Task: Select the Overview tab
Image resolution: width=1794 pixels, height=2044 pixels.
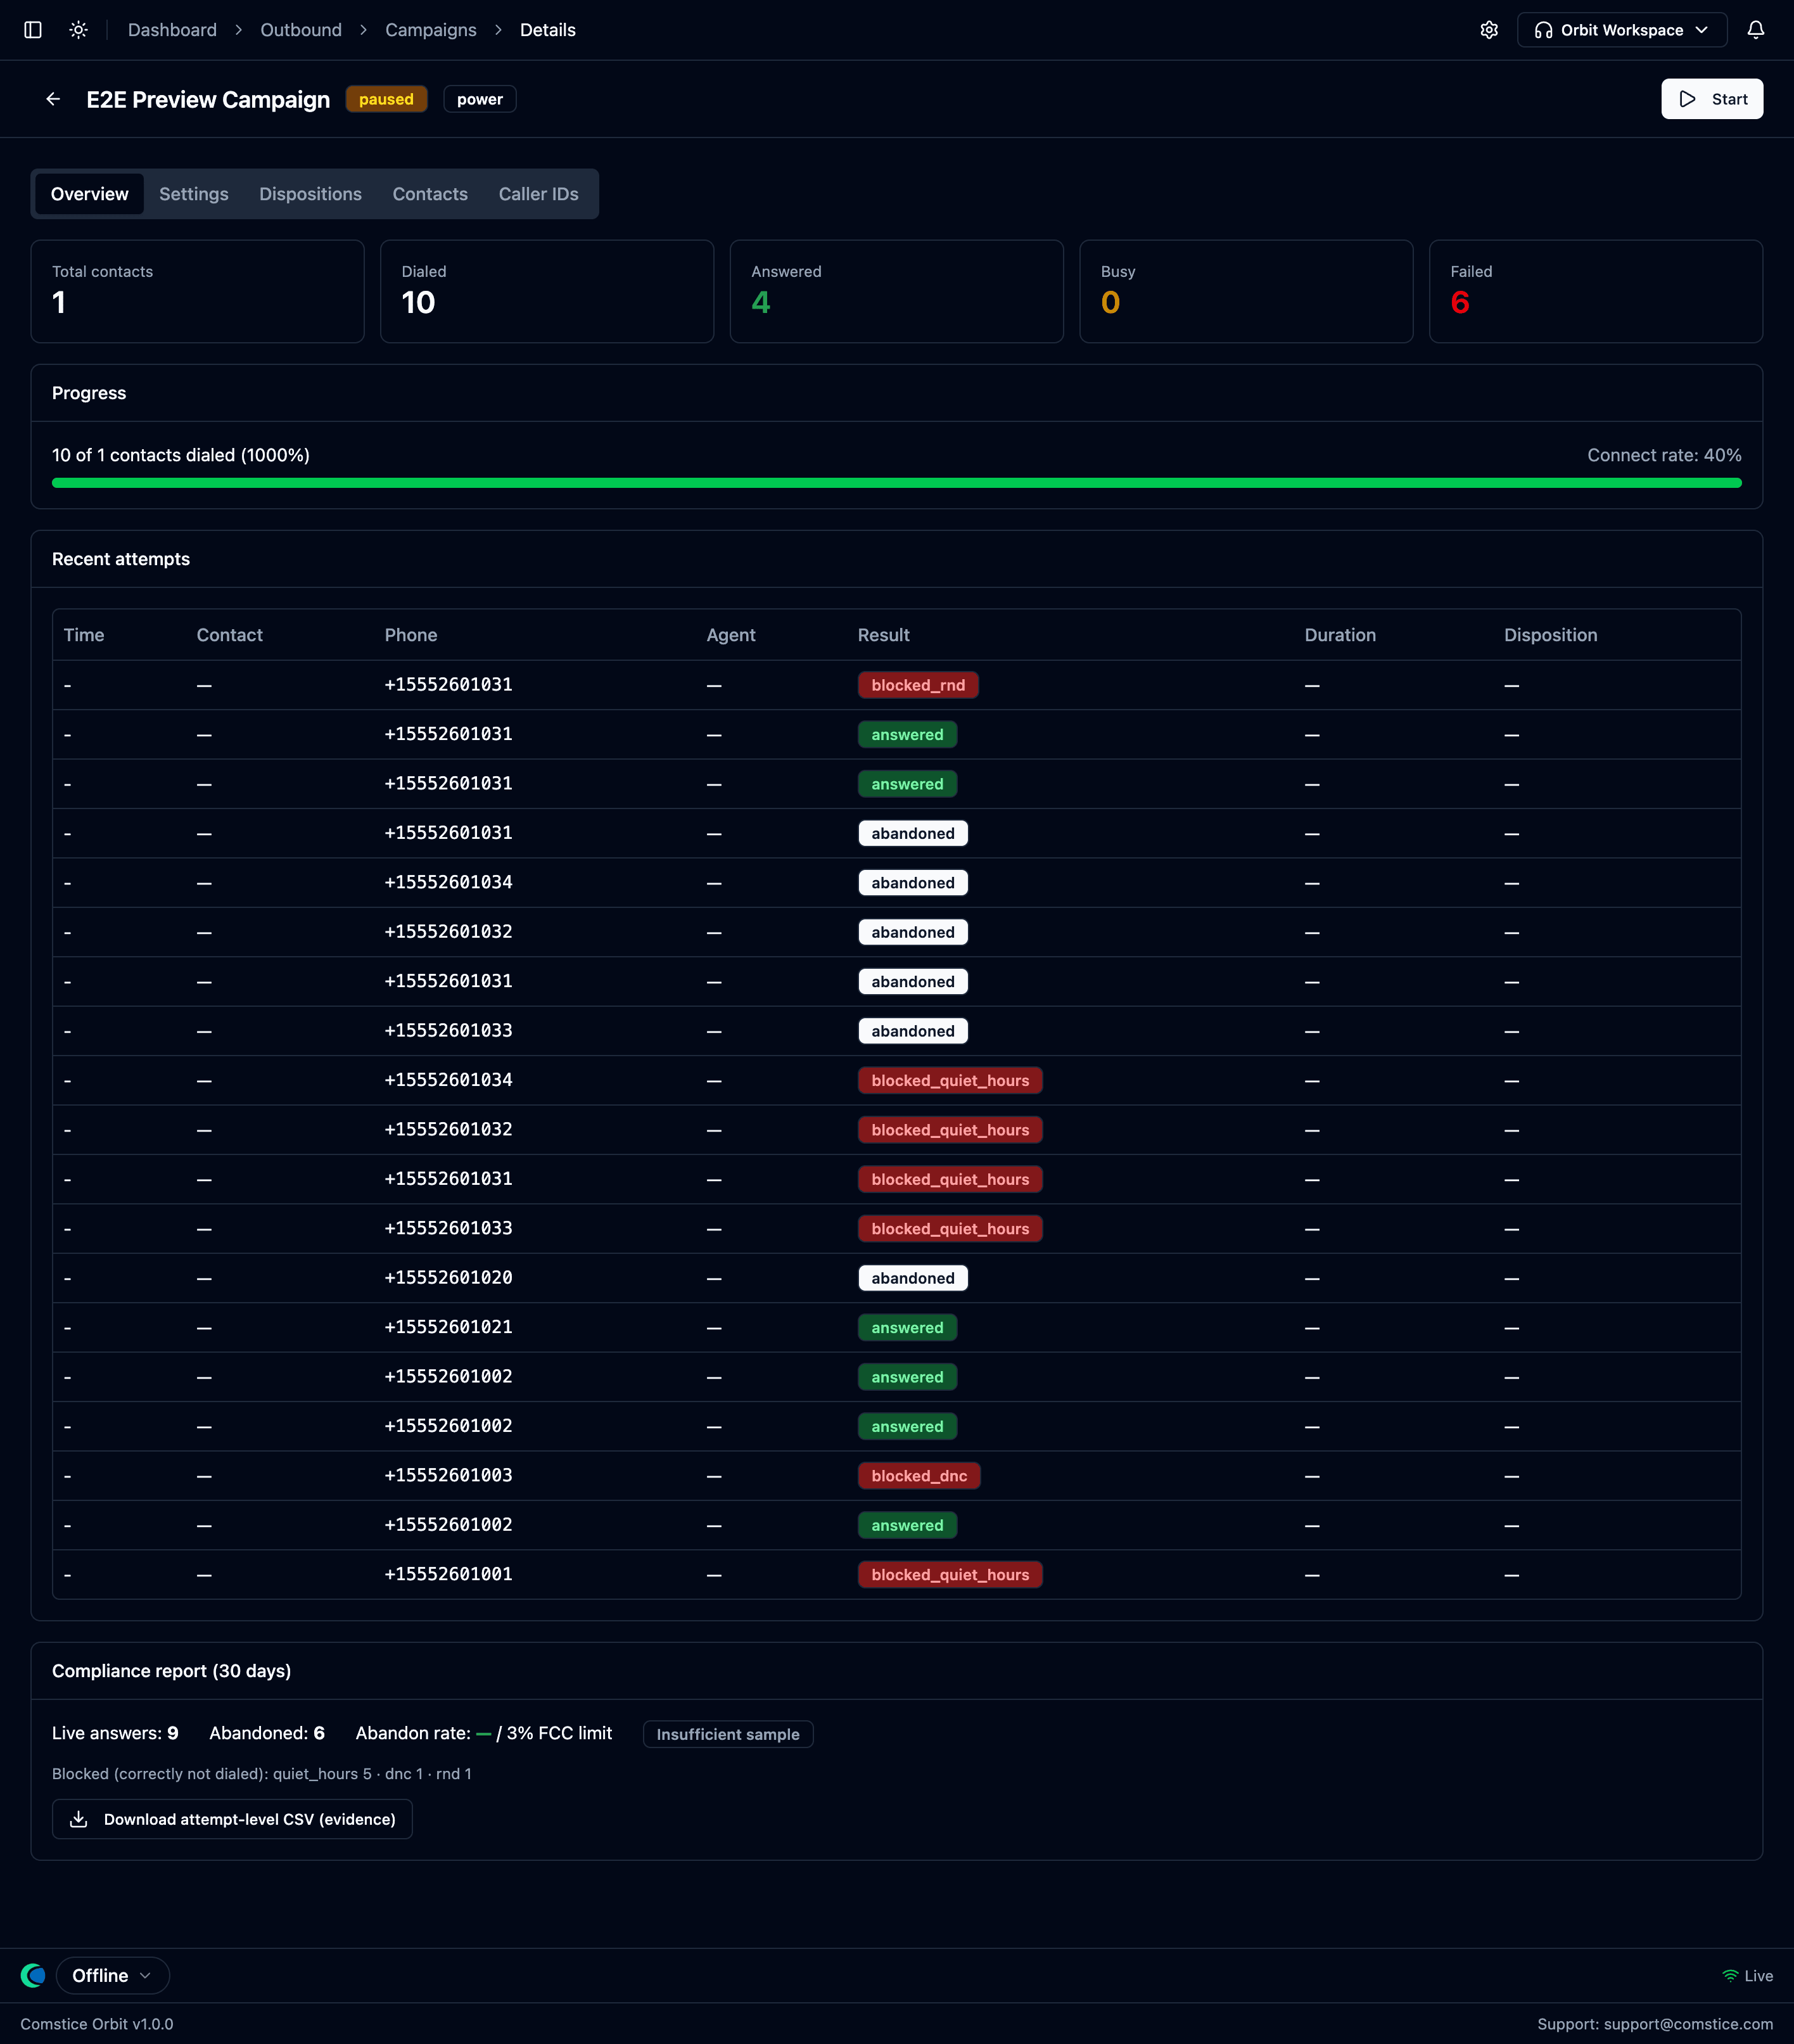Action: coord(90,194)
